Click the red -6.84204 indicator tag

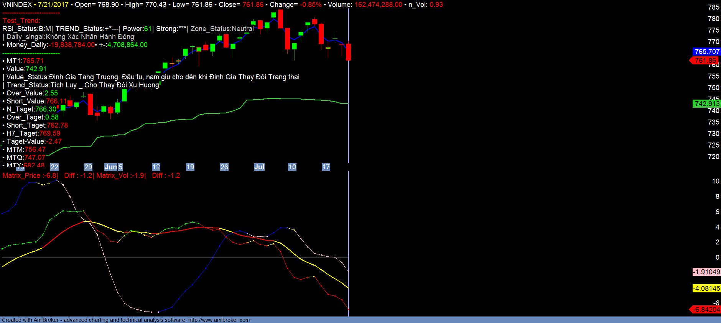click(x=706, y=310)
